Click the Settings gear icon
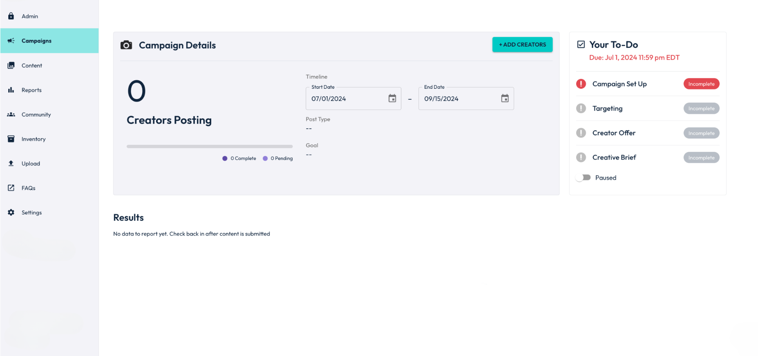This screenshot has height=356, width=758. click(11, 212)
